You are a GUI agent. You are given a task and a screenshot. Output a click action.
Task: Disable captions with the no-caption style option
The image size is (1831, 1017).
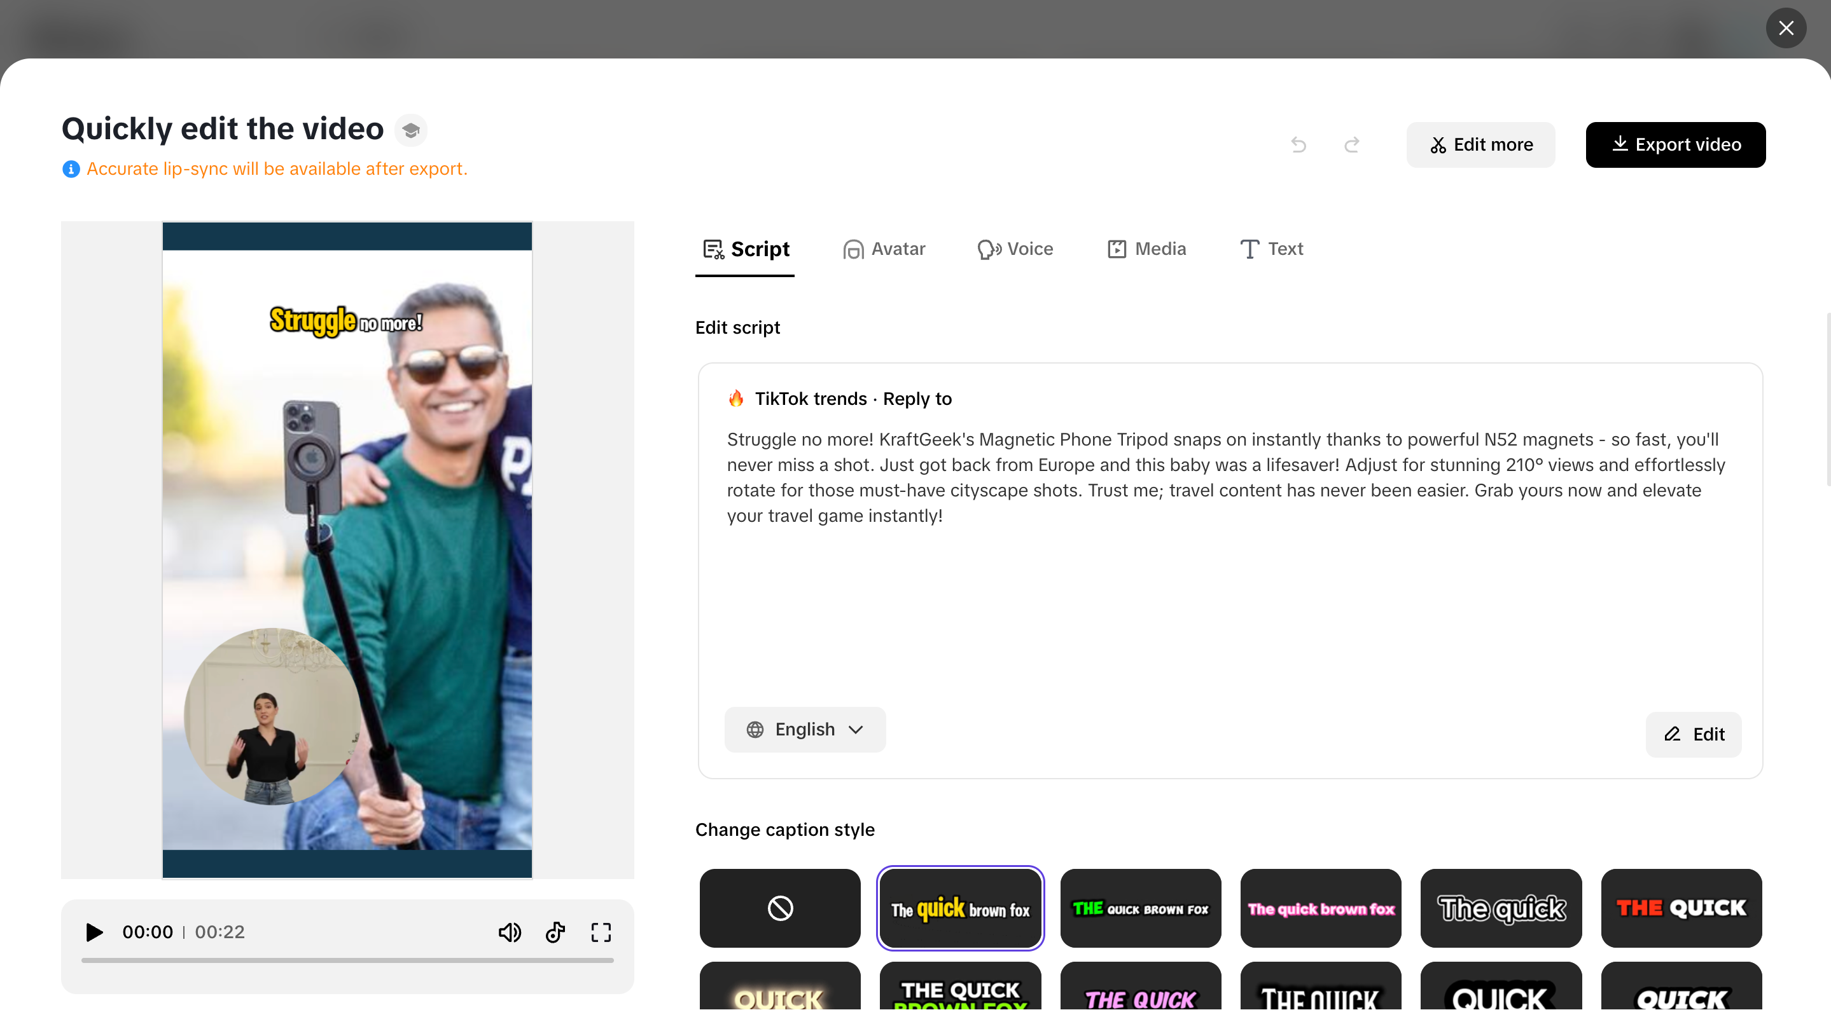779,908
